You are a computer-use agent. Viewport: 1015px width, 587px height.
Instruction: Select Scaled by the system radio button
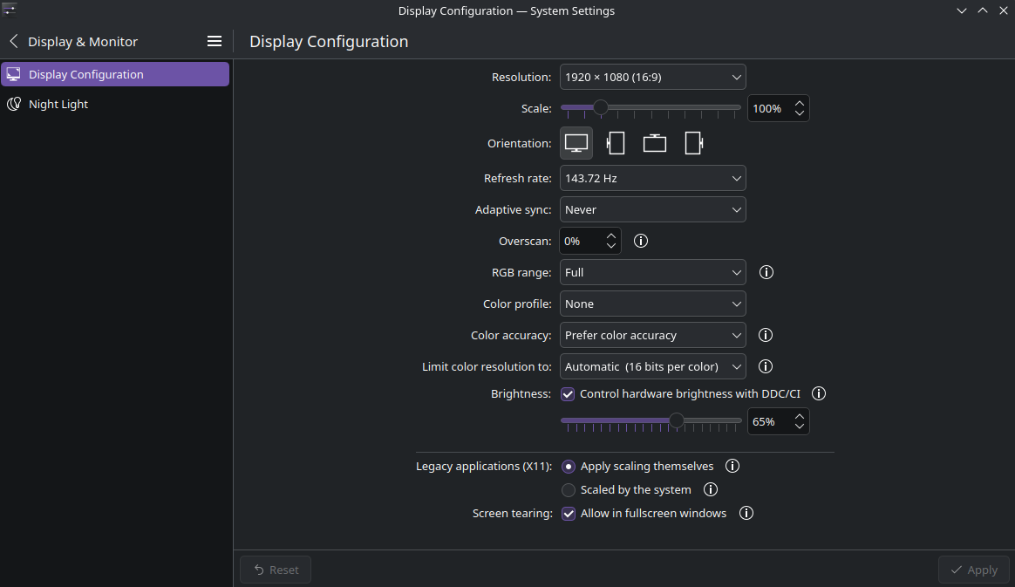tap(569, 490)
